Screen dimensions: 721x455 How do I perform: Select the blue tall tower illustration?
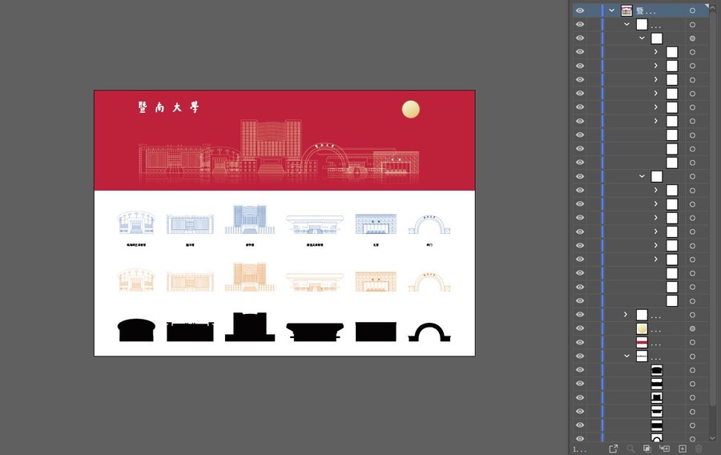(x=250, y=219)
